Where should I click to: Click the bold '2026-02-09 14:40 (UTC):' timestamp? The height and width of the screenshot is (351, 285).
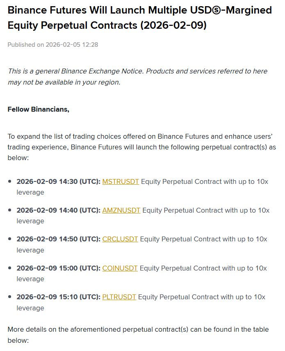(x=59, y=210)
